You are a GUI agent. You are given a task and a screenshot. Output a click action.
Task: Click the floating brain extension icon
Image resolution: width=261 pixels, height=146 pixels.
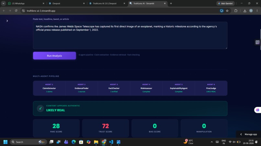258,110
